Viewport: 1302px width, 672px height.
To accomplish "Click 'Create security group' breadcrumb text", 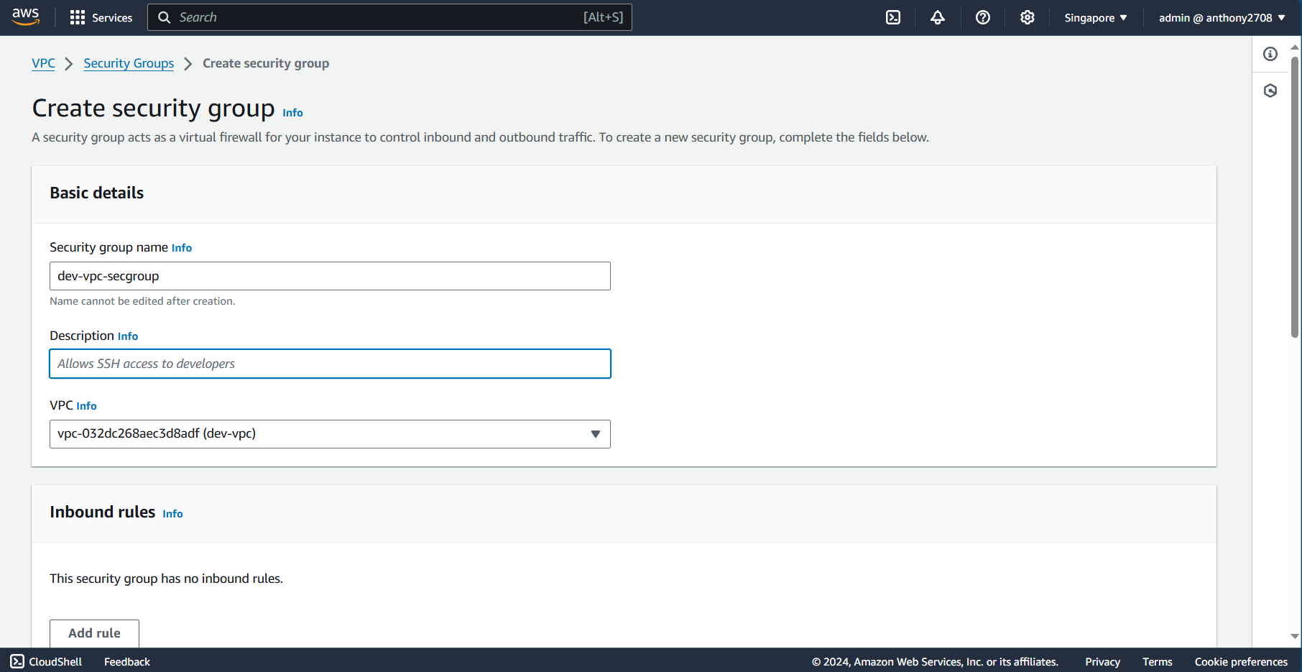I will point(266,63).
